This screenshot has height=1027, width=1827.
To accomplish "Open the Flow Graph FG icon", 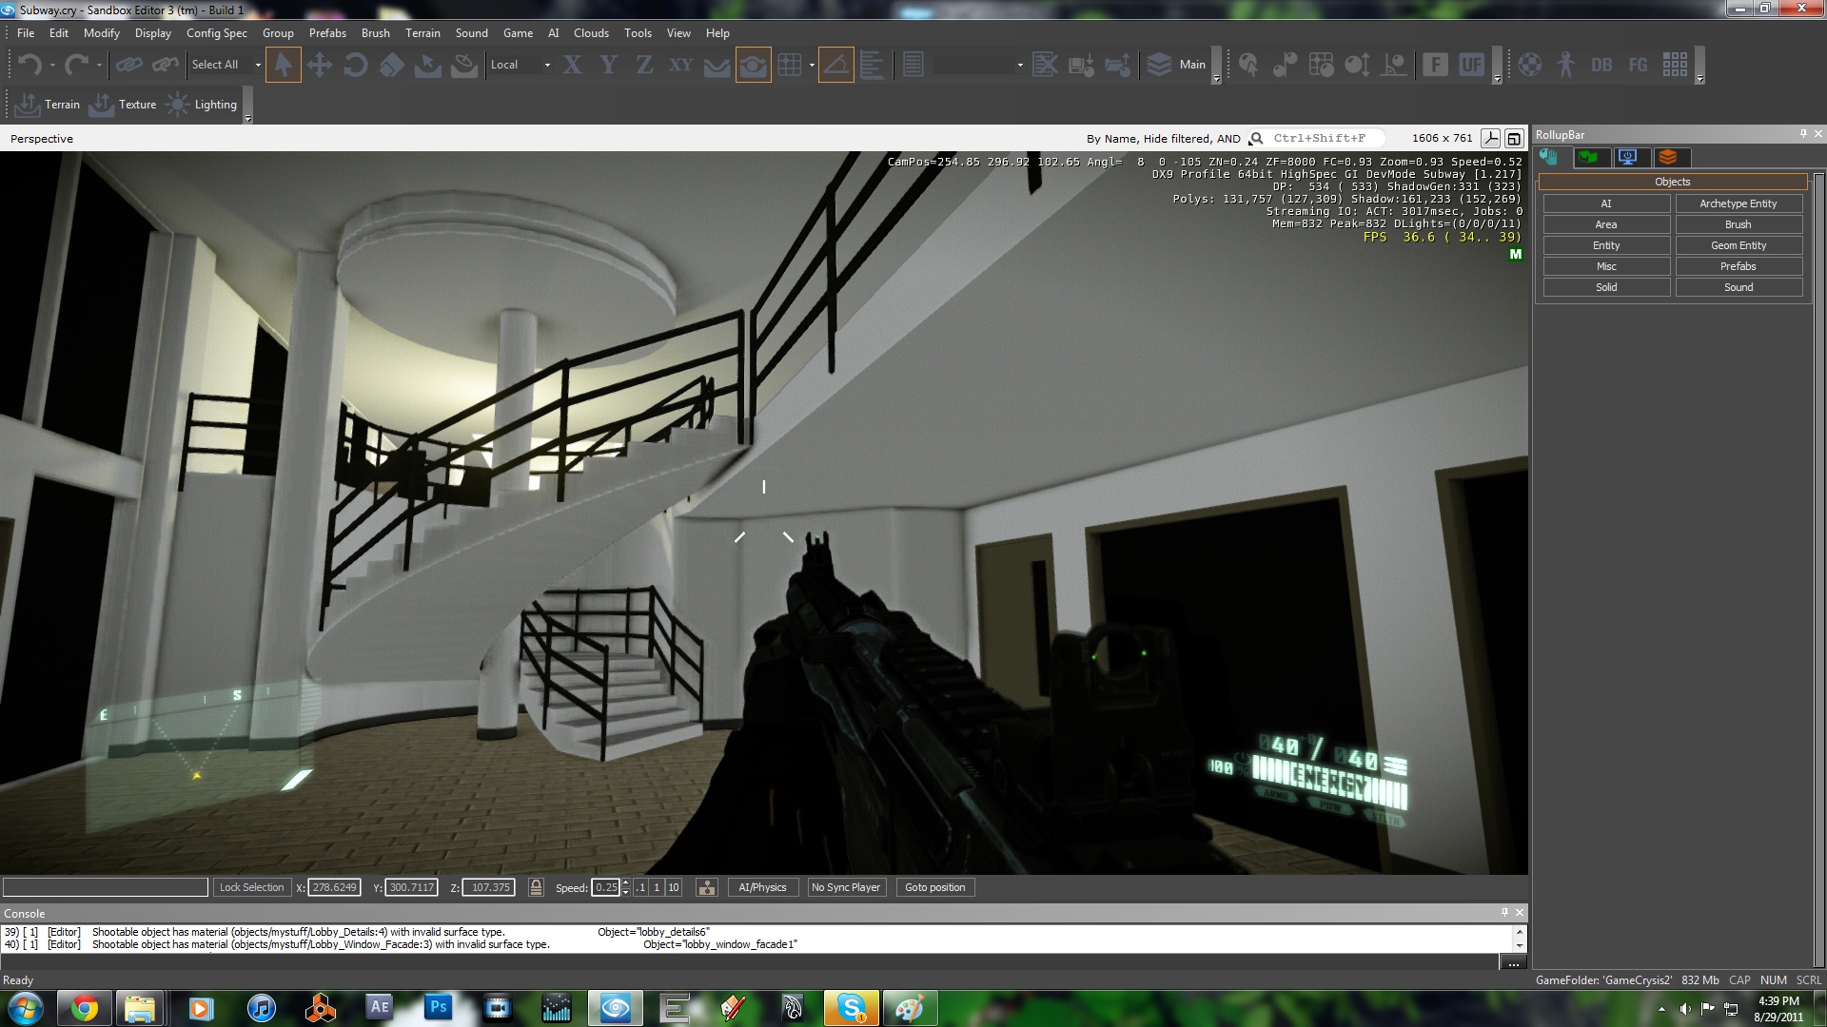I will pos(1638,65).
